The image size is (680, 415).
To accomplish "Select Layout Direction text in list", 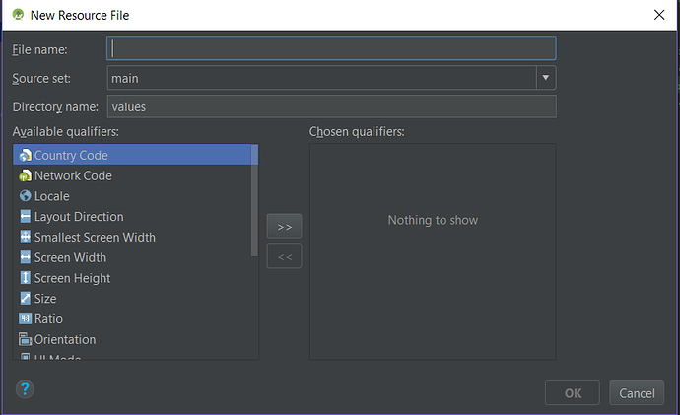I will [x=79, y=217].
